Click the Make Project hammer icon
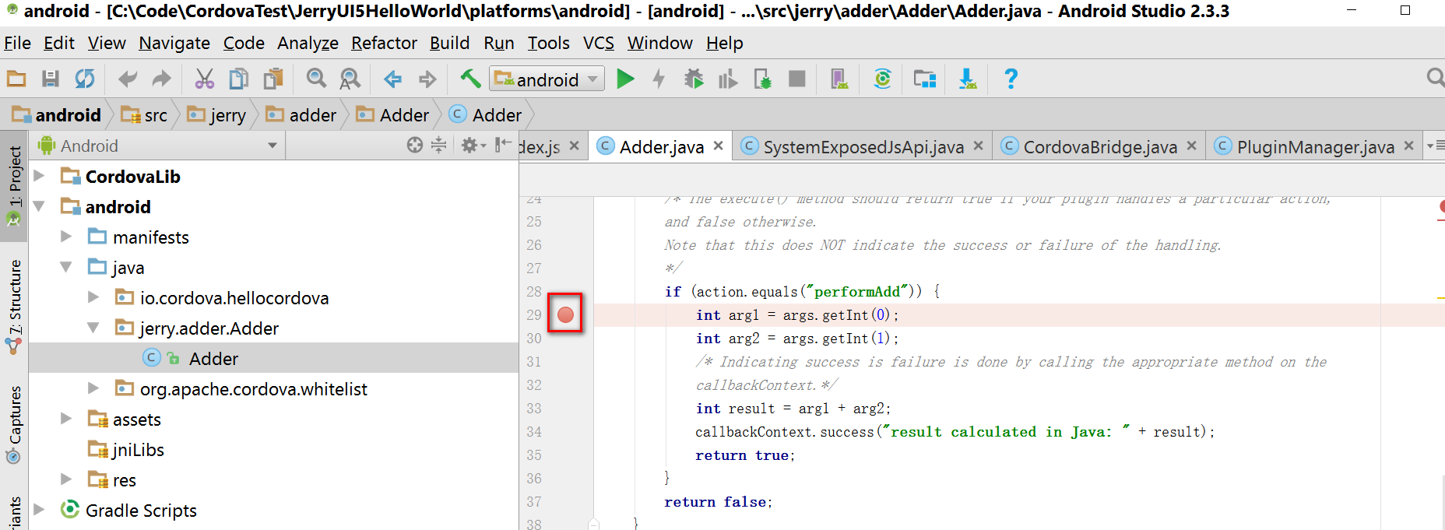This screenshot has width=1445, height=530. pos(470,79)
